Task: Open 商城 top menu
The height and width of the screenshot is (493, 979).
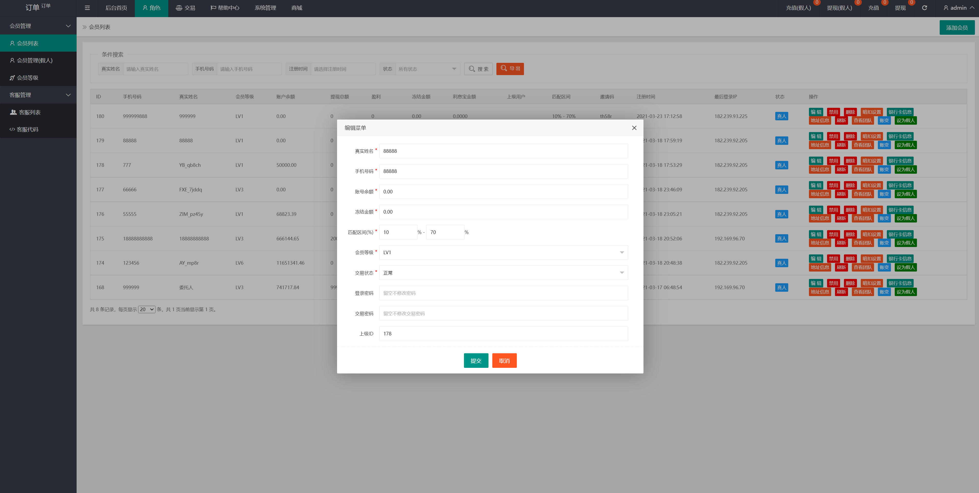Action: pyautogui.click(x=297, y=8)
